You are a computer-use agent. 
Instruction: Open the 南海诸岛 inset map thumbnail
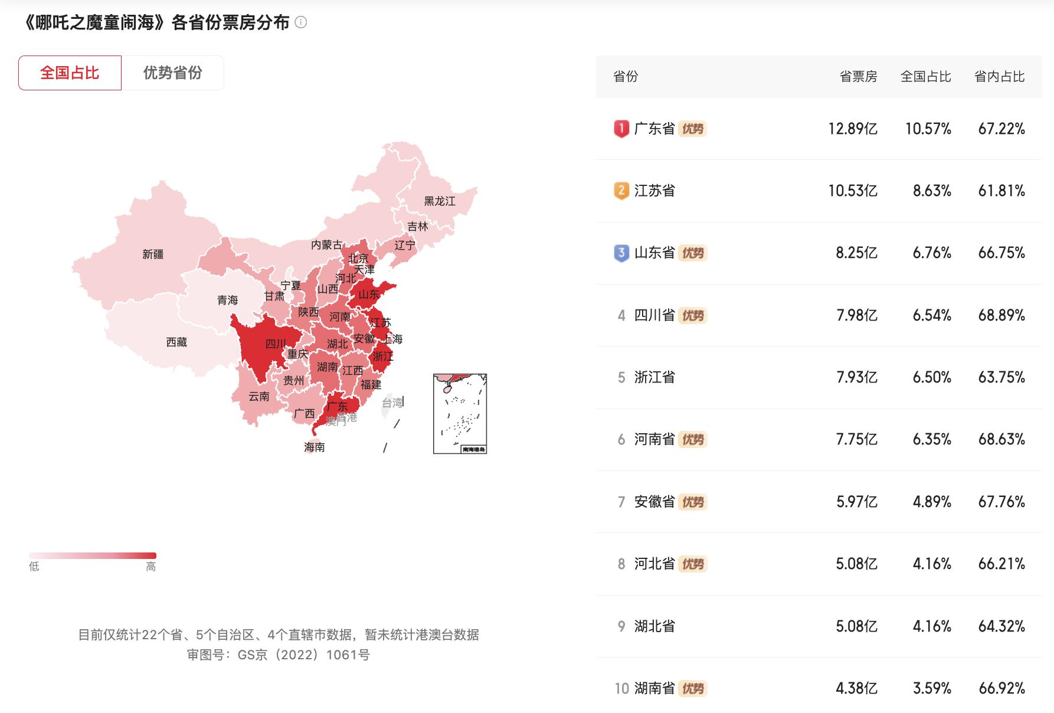point(460,413)
